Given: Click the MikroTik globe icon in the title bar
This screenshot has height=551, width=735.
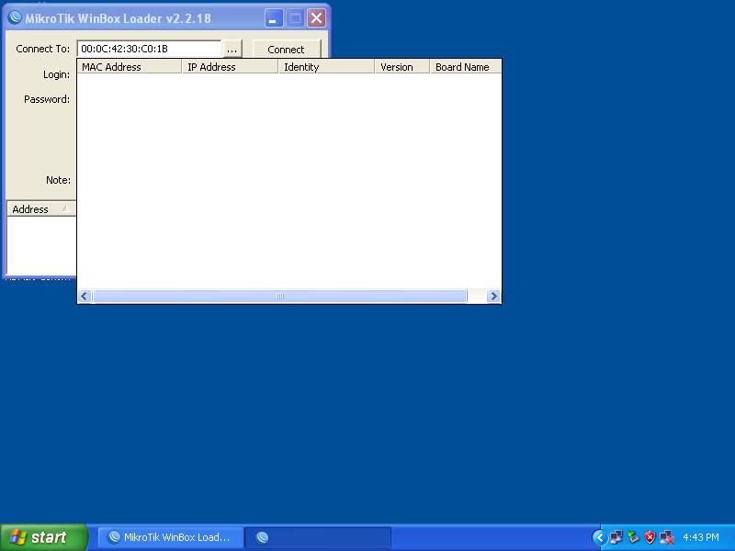Looking at the screenshot, I should 14,17.
